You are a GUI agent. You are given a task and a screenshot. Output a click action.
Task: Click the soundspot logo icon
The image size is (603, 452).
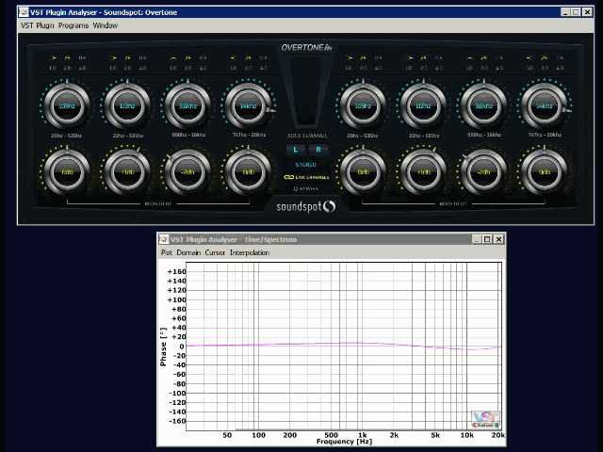point(329,207)
